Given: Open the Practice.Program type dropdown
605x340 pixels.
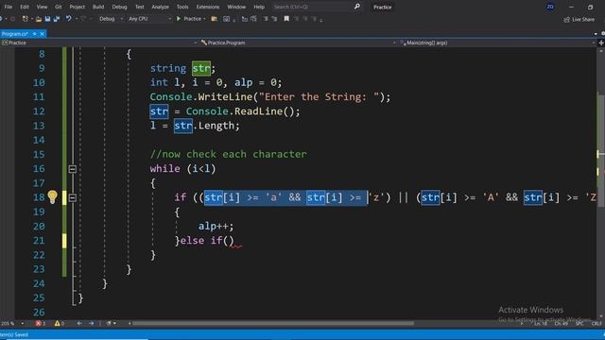Looking at the screenshot, I should point(299,42).
